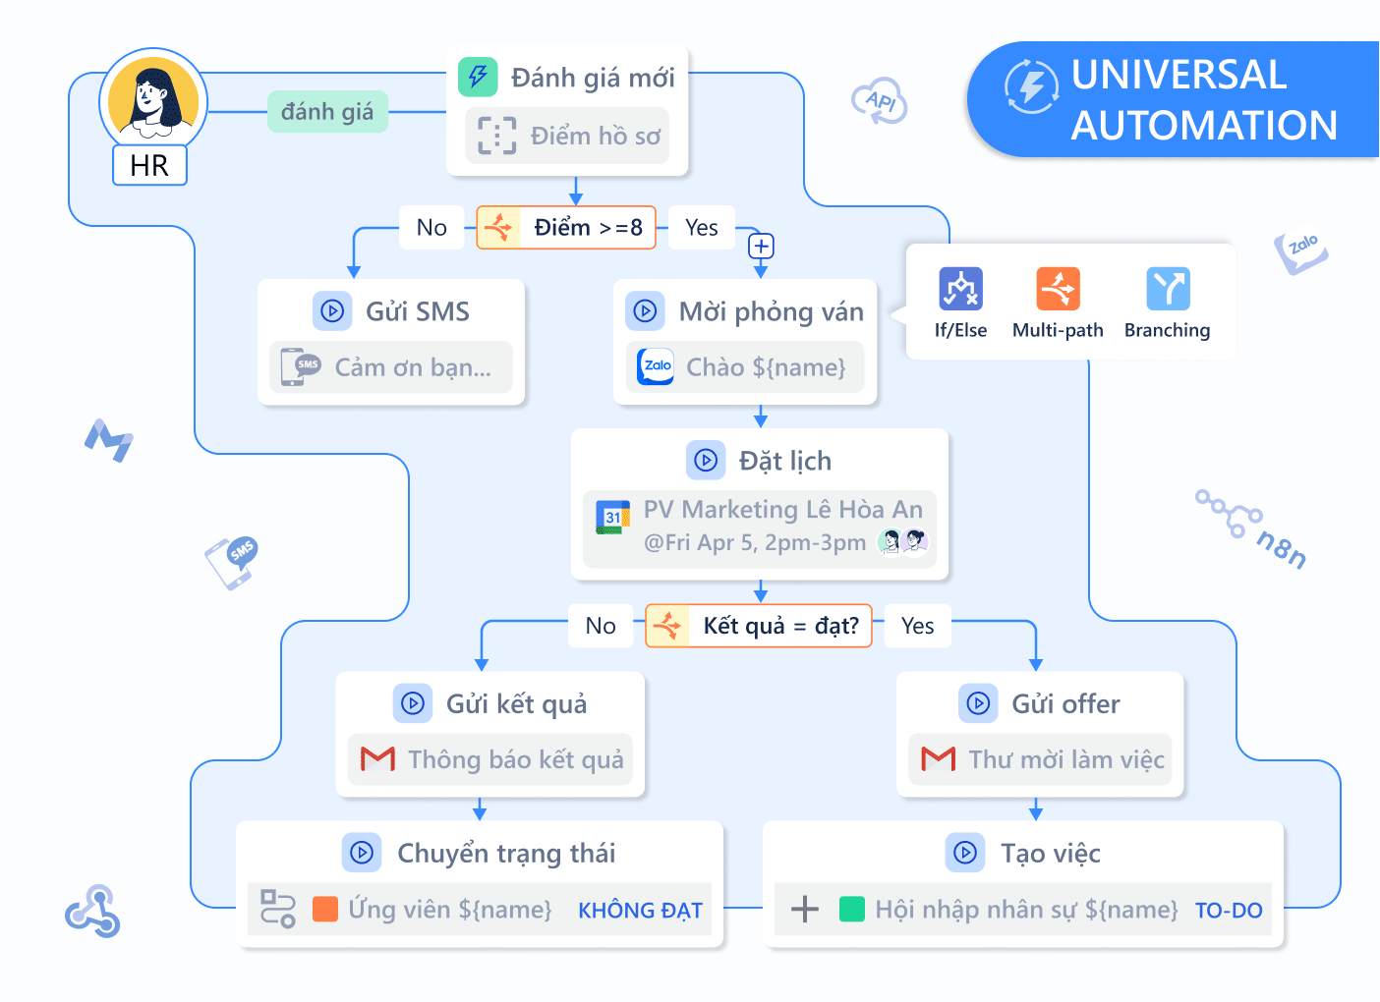Image resolution: width=1380 pixels, height=1002 pixels.
Task: Click the Đặt lịch play icon
Action: click(x=706, y=460)
